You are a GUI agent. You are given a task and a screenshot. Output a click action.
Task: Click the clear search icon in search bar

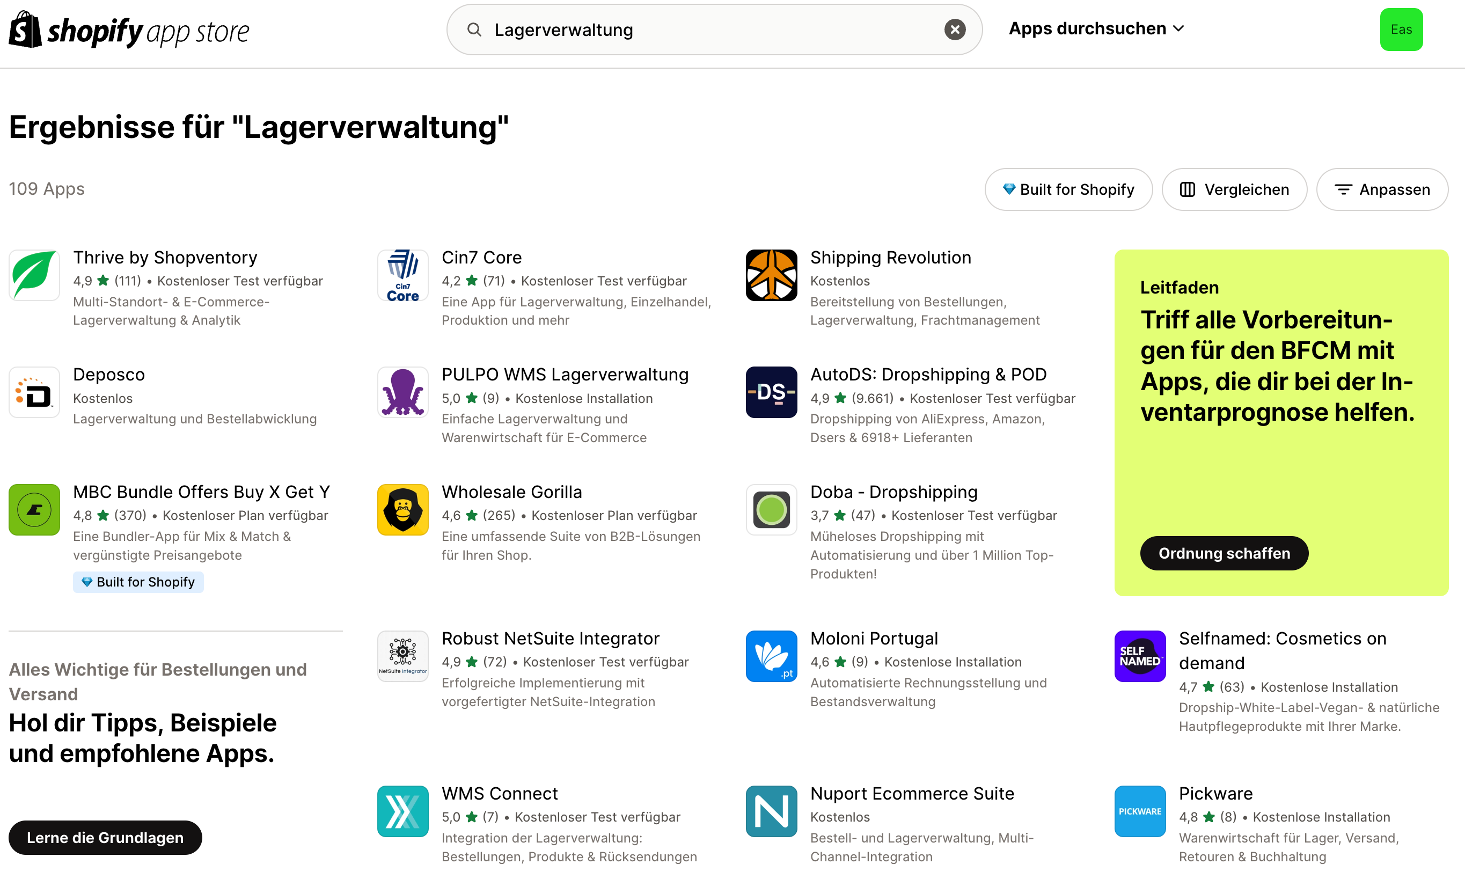pyautogui.click(x=954, y=30)
